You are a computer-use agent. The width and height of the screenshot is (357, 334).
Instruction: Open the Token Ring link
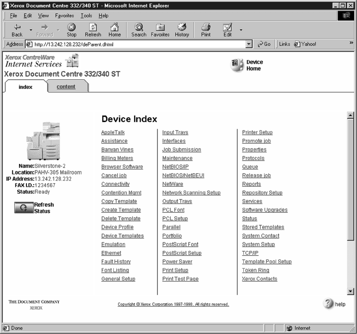click(255, 270)
